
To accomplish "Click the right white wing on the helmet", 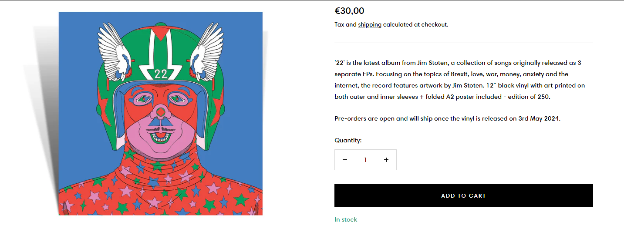I will tap(205, 52).
